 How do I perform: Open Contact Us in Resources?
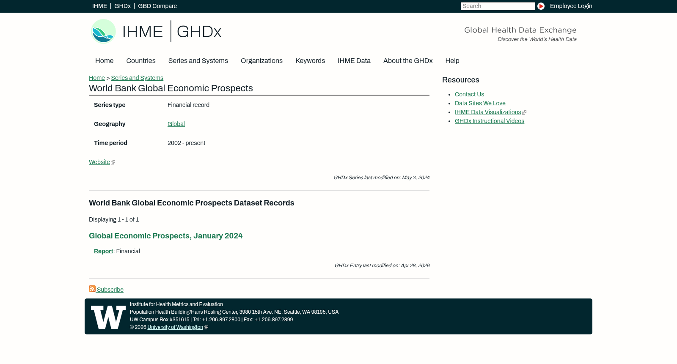coord(469,95)
